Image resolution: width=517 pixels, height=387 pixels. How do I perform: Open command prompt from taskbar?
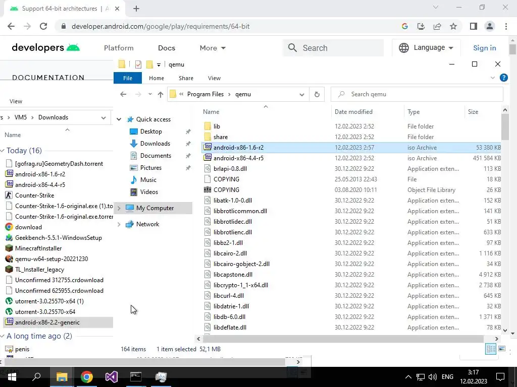pyautogui.click(x=136, y=377)
